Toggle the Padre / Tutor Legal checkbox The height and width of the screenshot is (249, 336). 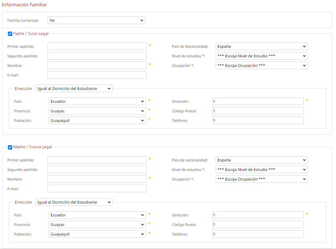pos(10,34)
